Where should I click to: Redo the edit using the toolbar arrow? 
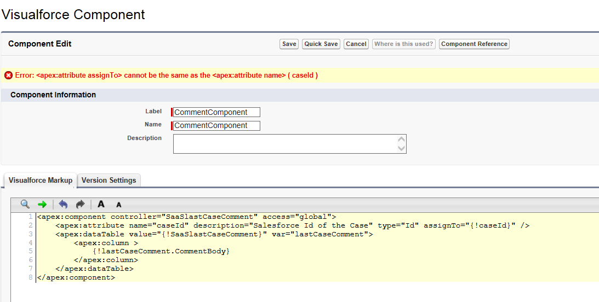(81, 204)
